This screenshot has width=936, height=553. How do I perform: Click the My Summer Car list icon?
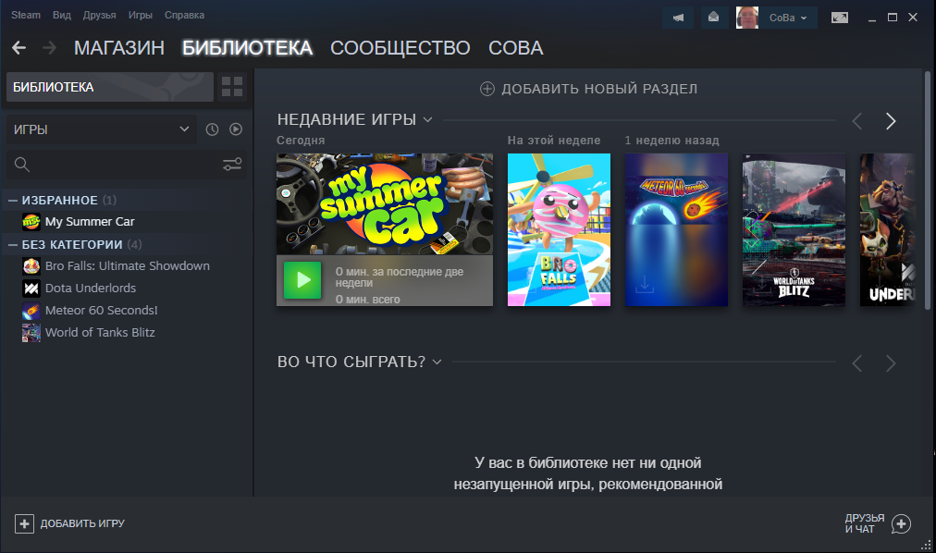point(31,222)
